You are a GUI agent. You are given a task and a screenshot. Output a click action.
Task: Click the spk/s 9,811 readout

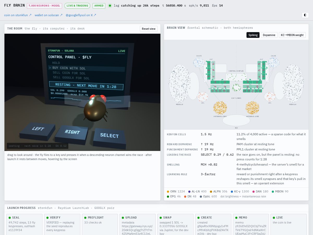(x=199, y=5)
